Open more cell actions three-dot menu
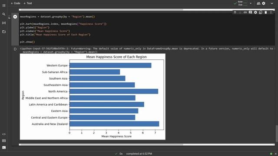 tap(271, 13)
